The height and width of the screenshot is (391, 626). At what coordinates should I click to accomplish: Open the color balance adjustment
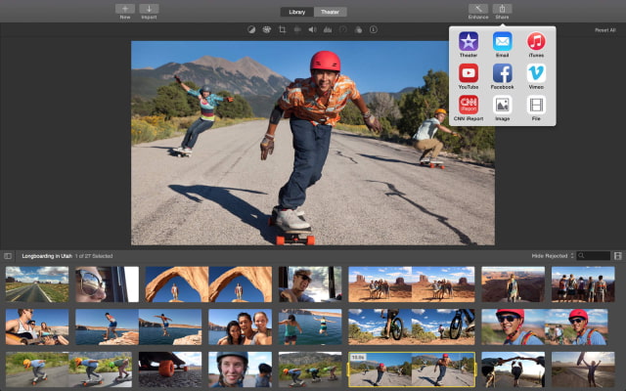250,30
